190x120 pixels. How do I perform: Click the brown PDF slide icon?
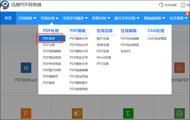(x=77, y=114)
